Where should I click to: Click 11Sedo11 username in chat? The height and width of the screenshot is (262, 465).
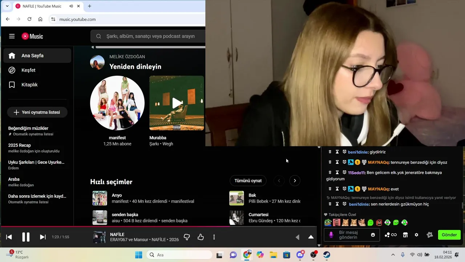click(x=356, y=172)
